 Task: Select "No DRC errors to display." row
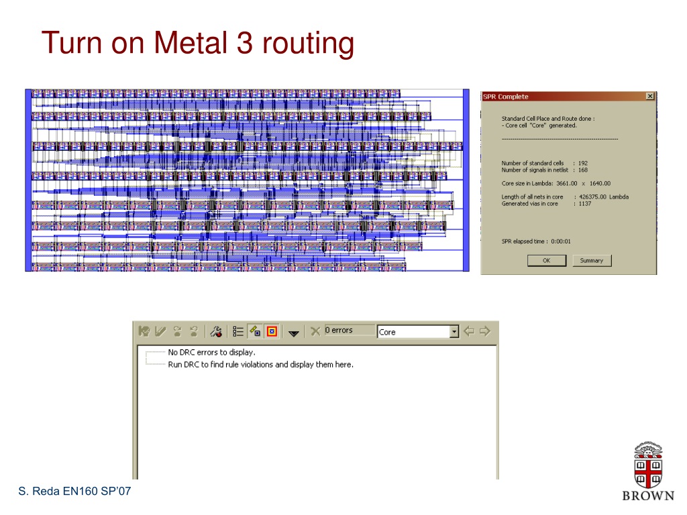pos(211,352)
